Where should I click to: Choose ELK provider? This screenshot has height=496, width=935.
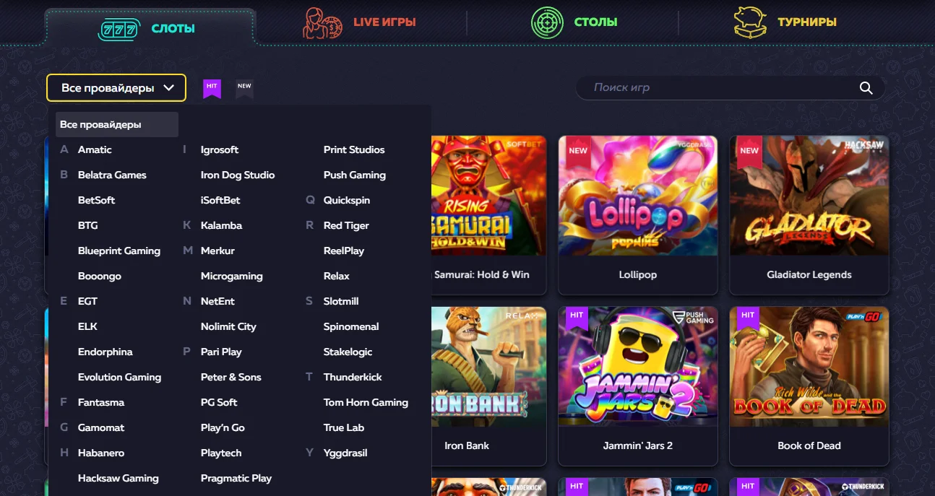point(87,326)
